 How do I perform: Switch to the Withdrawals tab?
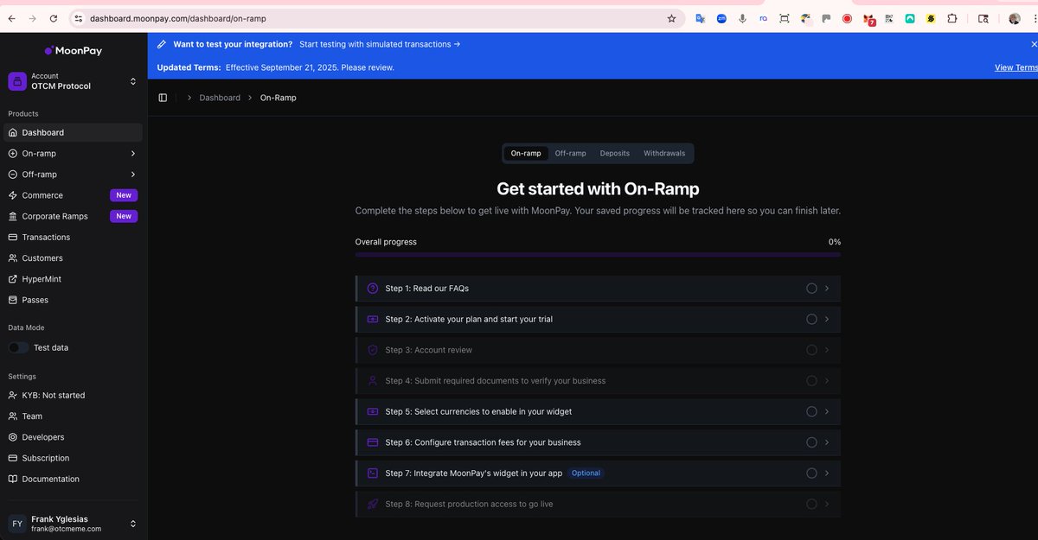click(x=664, y=154)
